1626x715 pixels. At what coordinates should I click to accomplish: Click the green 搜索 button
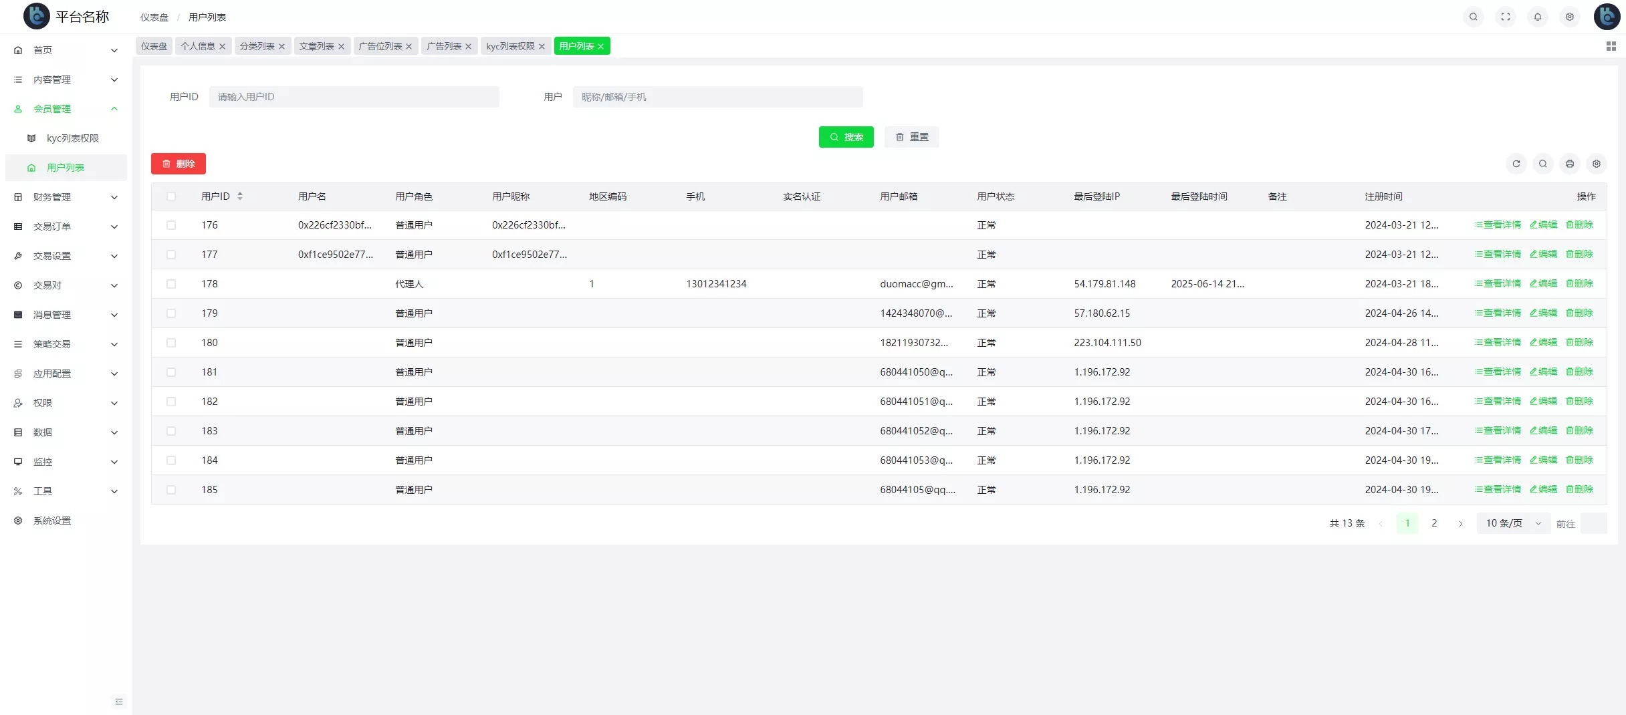pyautogui.click(x=846, y=137)
